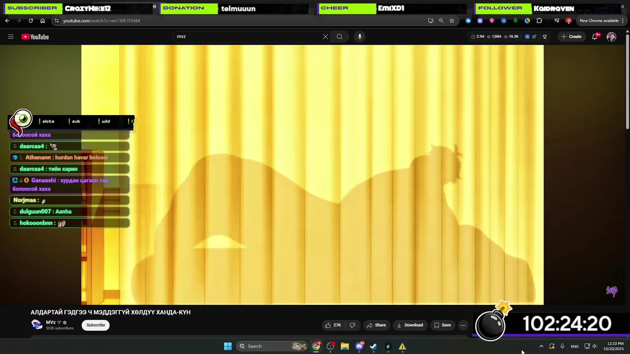
Task: Open more actions three-dot menu
Action: pyautogui.click(x=463, y=325)
